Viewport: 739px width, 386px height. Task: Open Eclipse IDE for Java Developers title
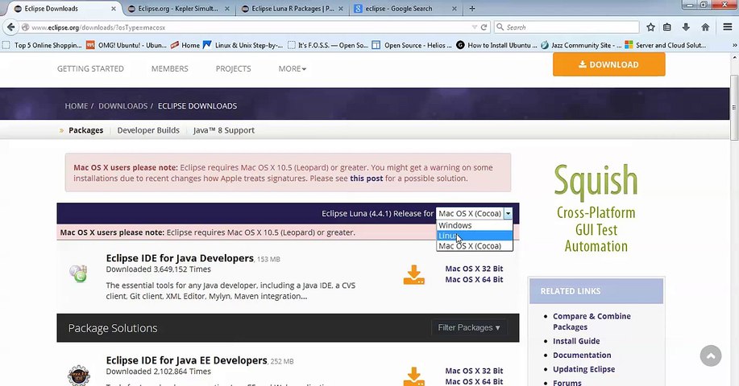point(180,258)
